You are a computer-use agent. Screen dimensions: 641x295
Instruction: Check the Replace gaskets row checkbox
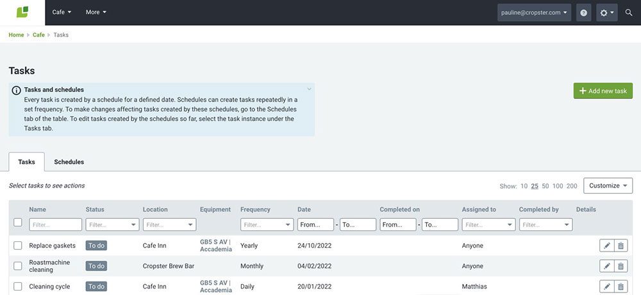[18, 246]
